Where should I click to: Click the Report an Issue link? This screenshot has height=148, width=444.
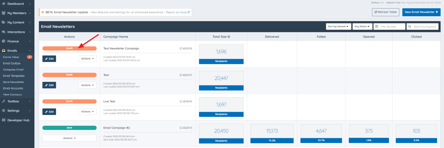[x=178, y=12]
